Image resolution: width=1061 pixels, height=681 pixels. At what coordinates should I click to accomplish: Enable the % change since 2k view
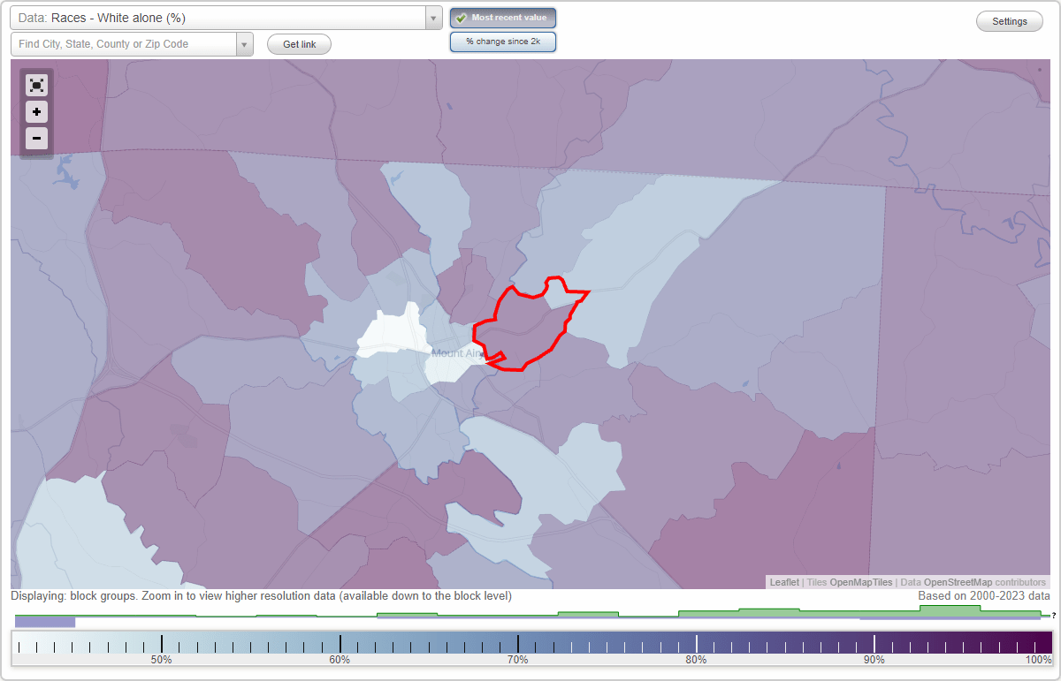[x=502, y=41]
